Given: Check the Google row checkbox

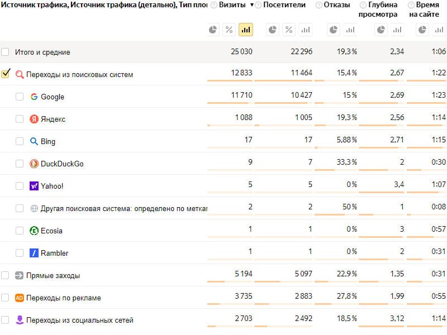Looking at the screenshot, I should click(x=20, y=97).
